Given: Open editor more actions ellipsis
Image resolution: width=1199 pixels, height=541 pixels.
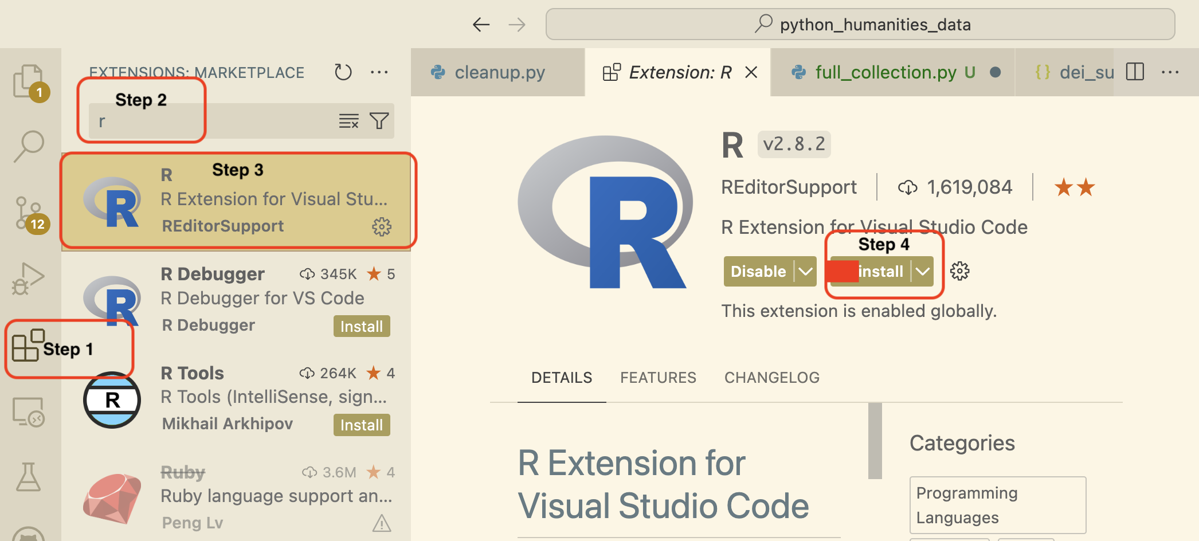Looking at the screenshot, I should tap(1170, 72).
